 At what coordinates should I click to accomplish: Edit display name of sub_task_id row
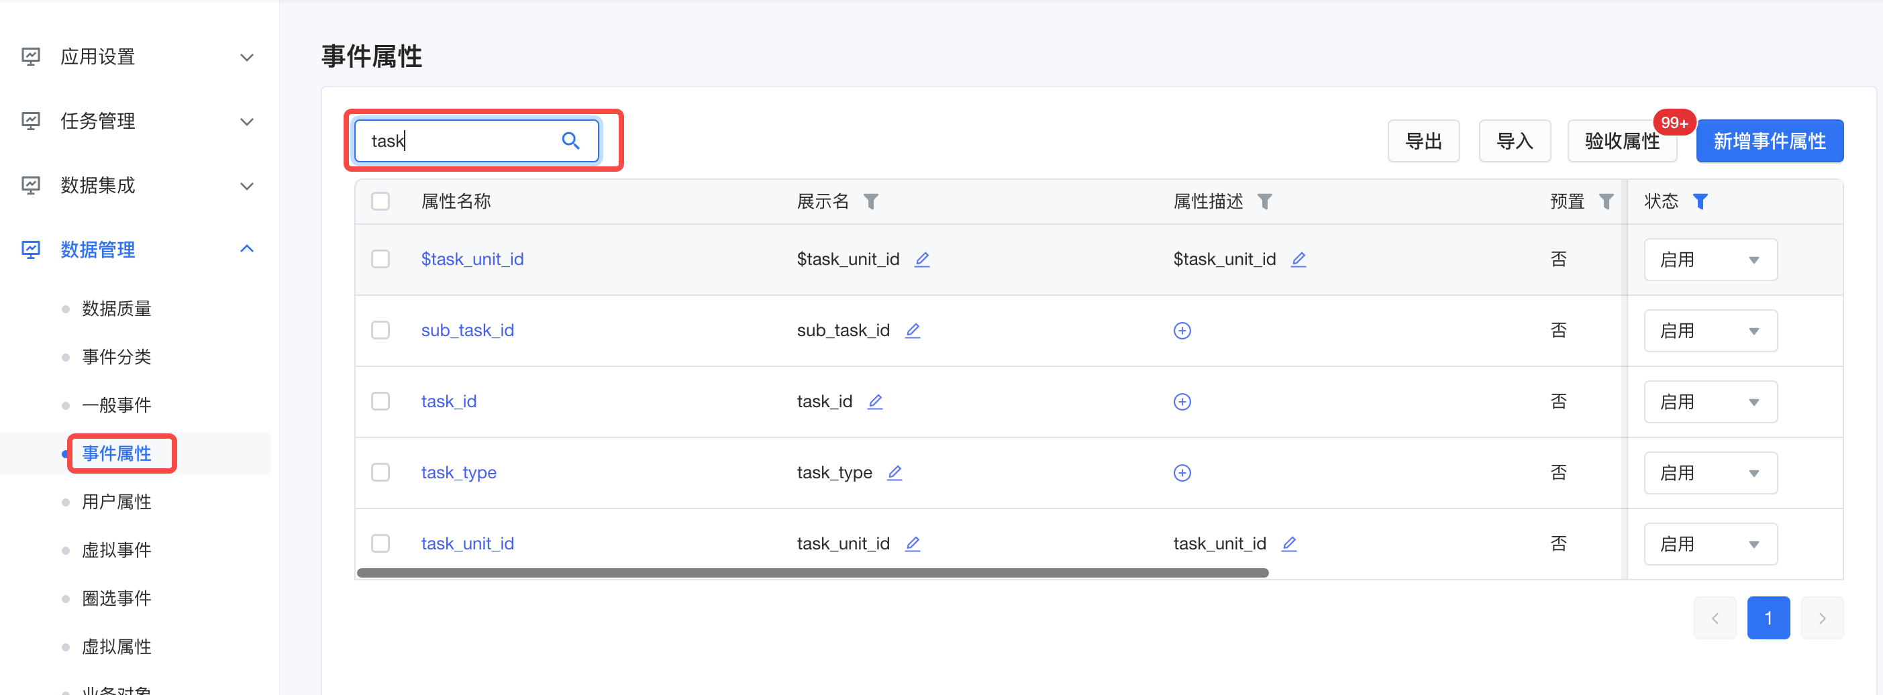(912, 330)
